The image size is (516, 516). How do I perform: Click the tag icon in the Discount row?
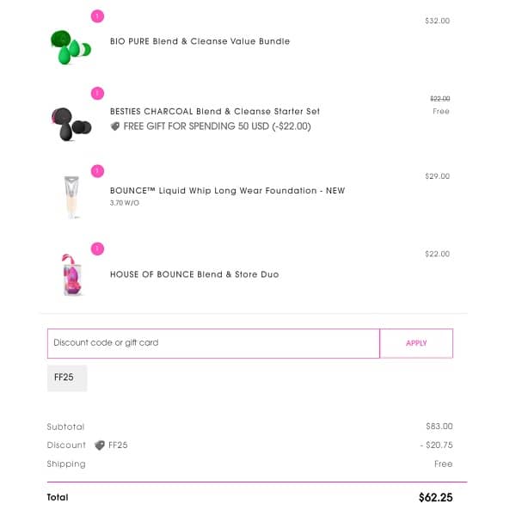[x=100, y=445]
